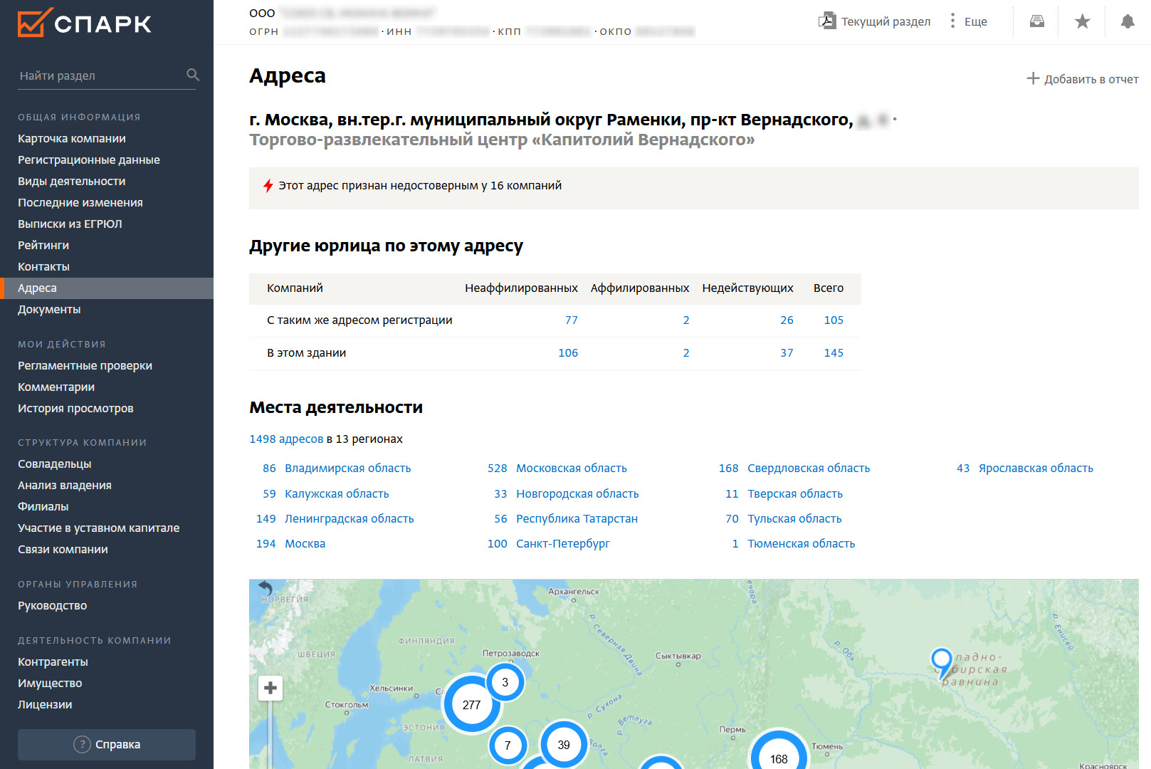Click Добавить в отчет
The width and height of the screenshot is (1151, 769).
click(x=1082, y=79)
